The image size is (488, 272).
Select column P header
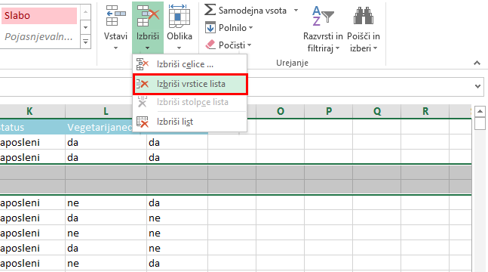[329, 111]
